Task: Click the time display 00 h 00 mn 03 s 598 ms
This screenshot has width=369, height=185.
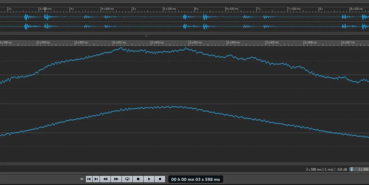Action: (x=195, y=179)
